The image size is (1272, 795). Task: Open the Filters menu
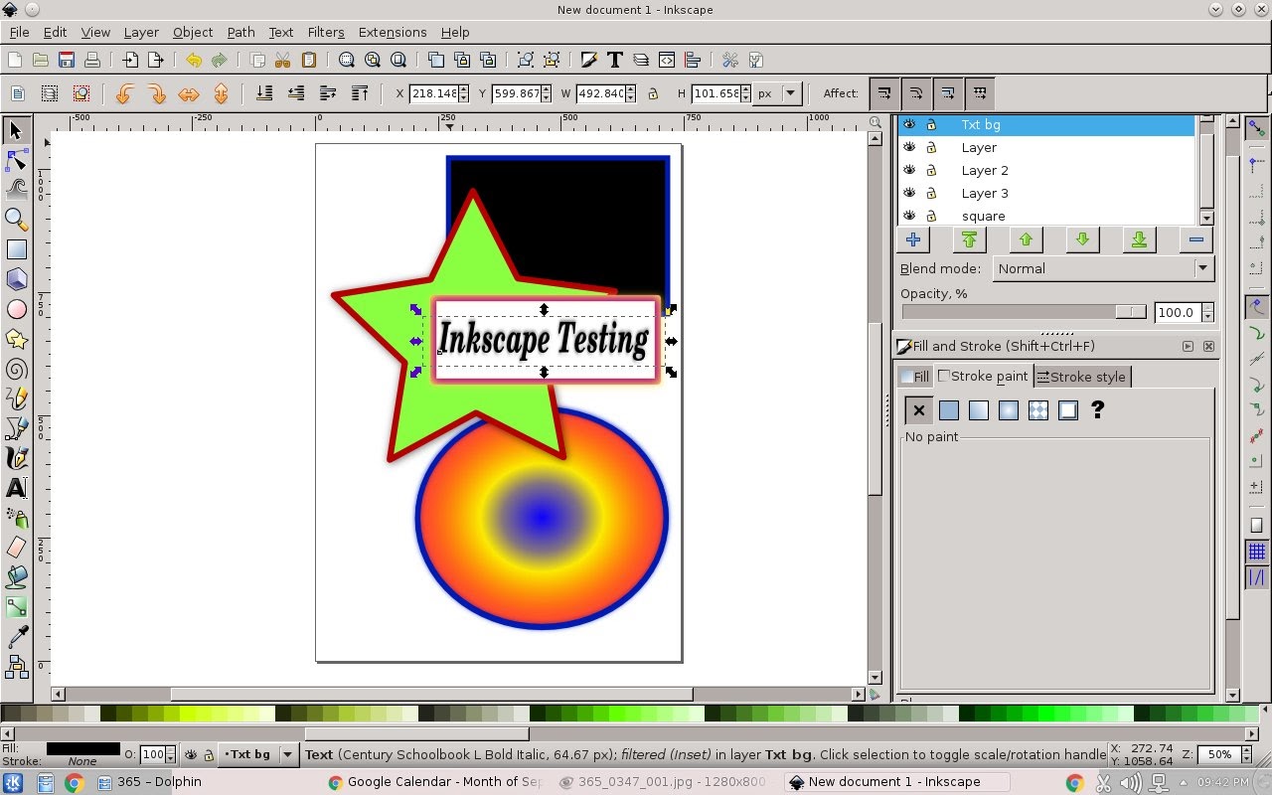click(x=325, y=32)
